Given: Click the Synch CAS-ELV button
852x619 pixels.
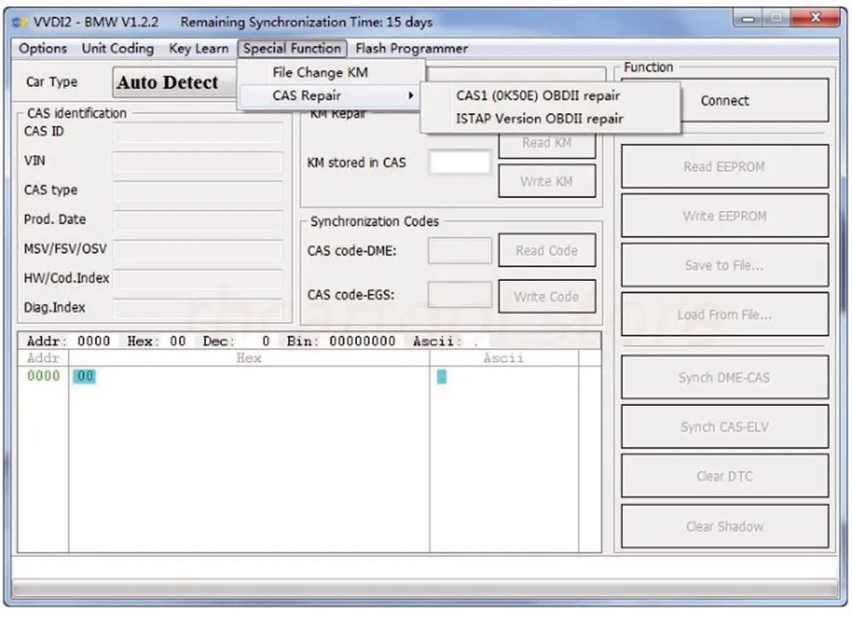Looking at the screenshot, I should click(724, 427).
